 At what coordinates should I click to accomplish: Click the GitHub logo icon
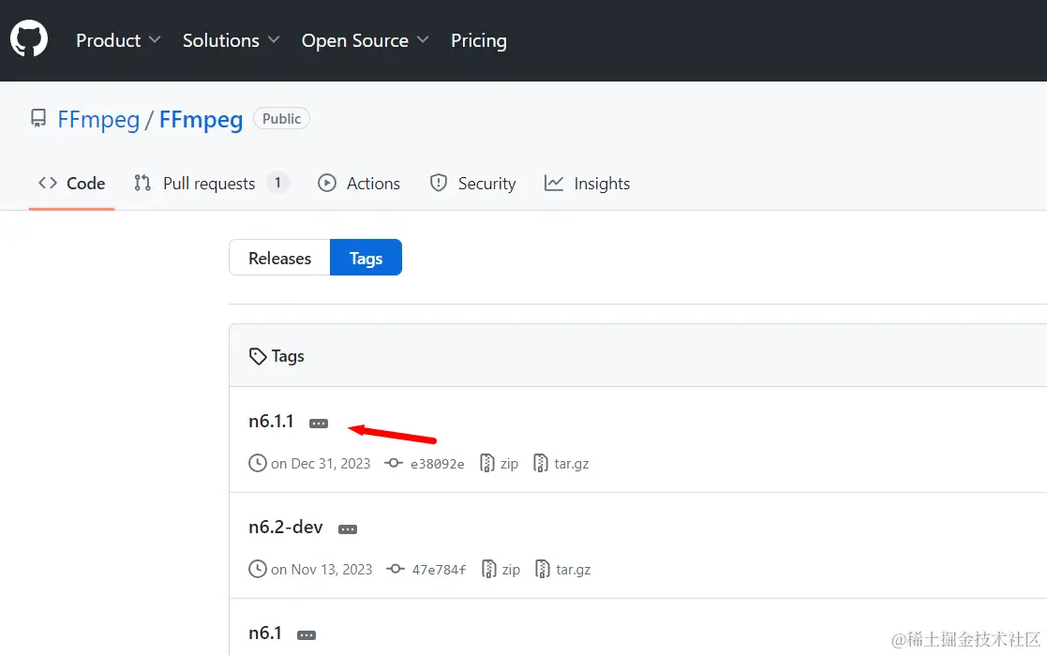pos(29,38)
